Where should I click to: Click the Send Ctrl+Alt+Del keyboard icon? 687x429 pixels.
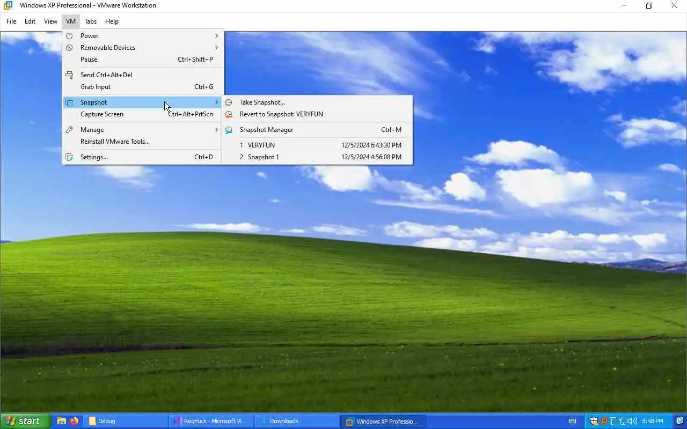[69, 75]
